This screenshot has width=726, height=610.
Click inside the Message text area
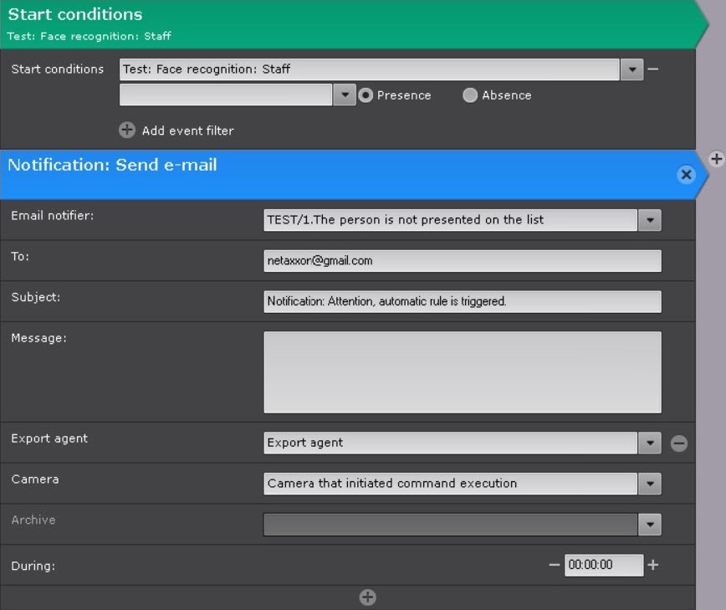[x=463, y=372]
